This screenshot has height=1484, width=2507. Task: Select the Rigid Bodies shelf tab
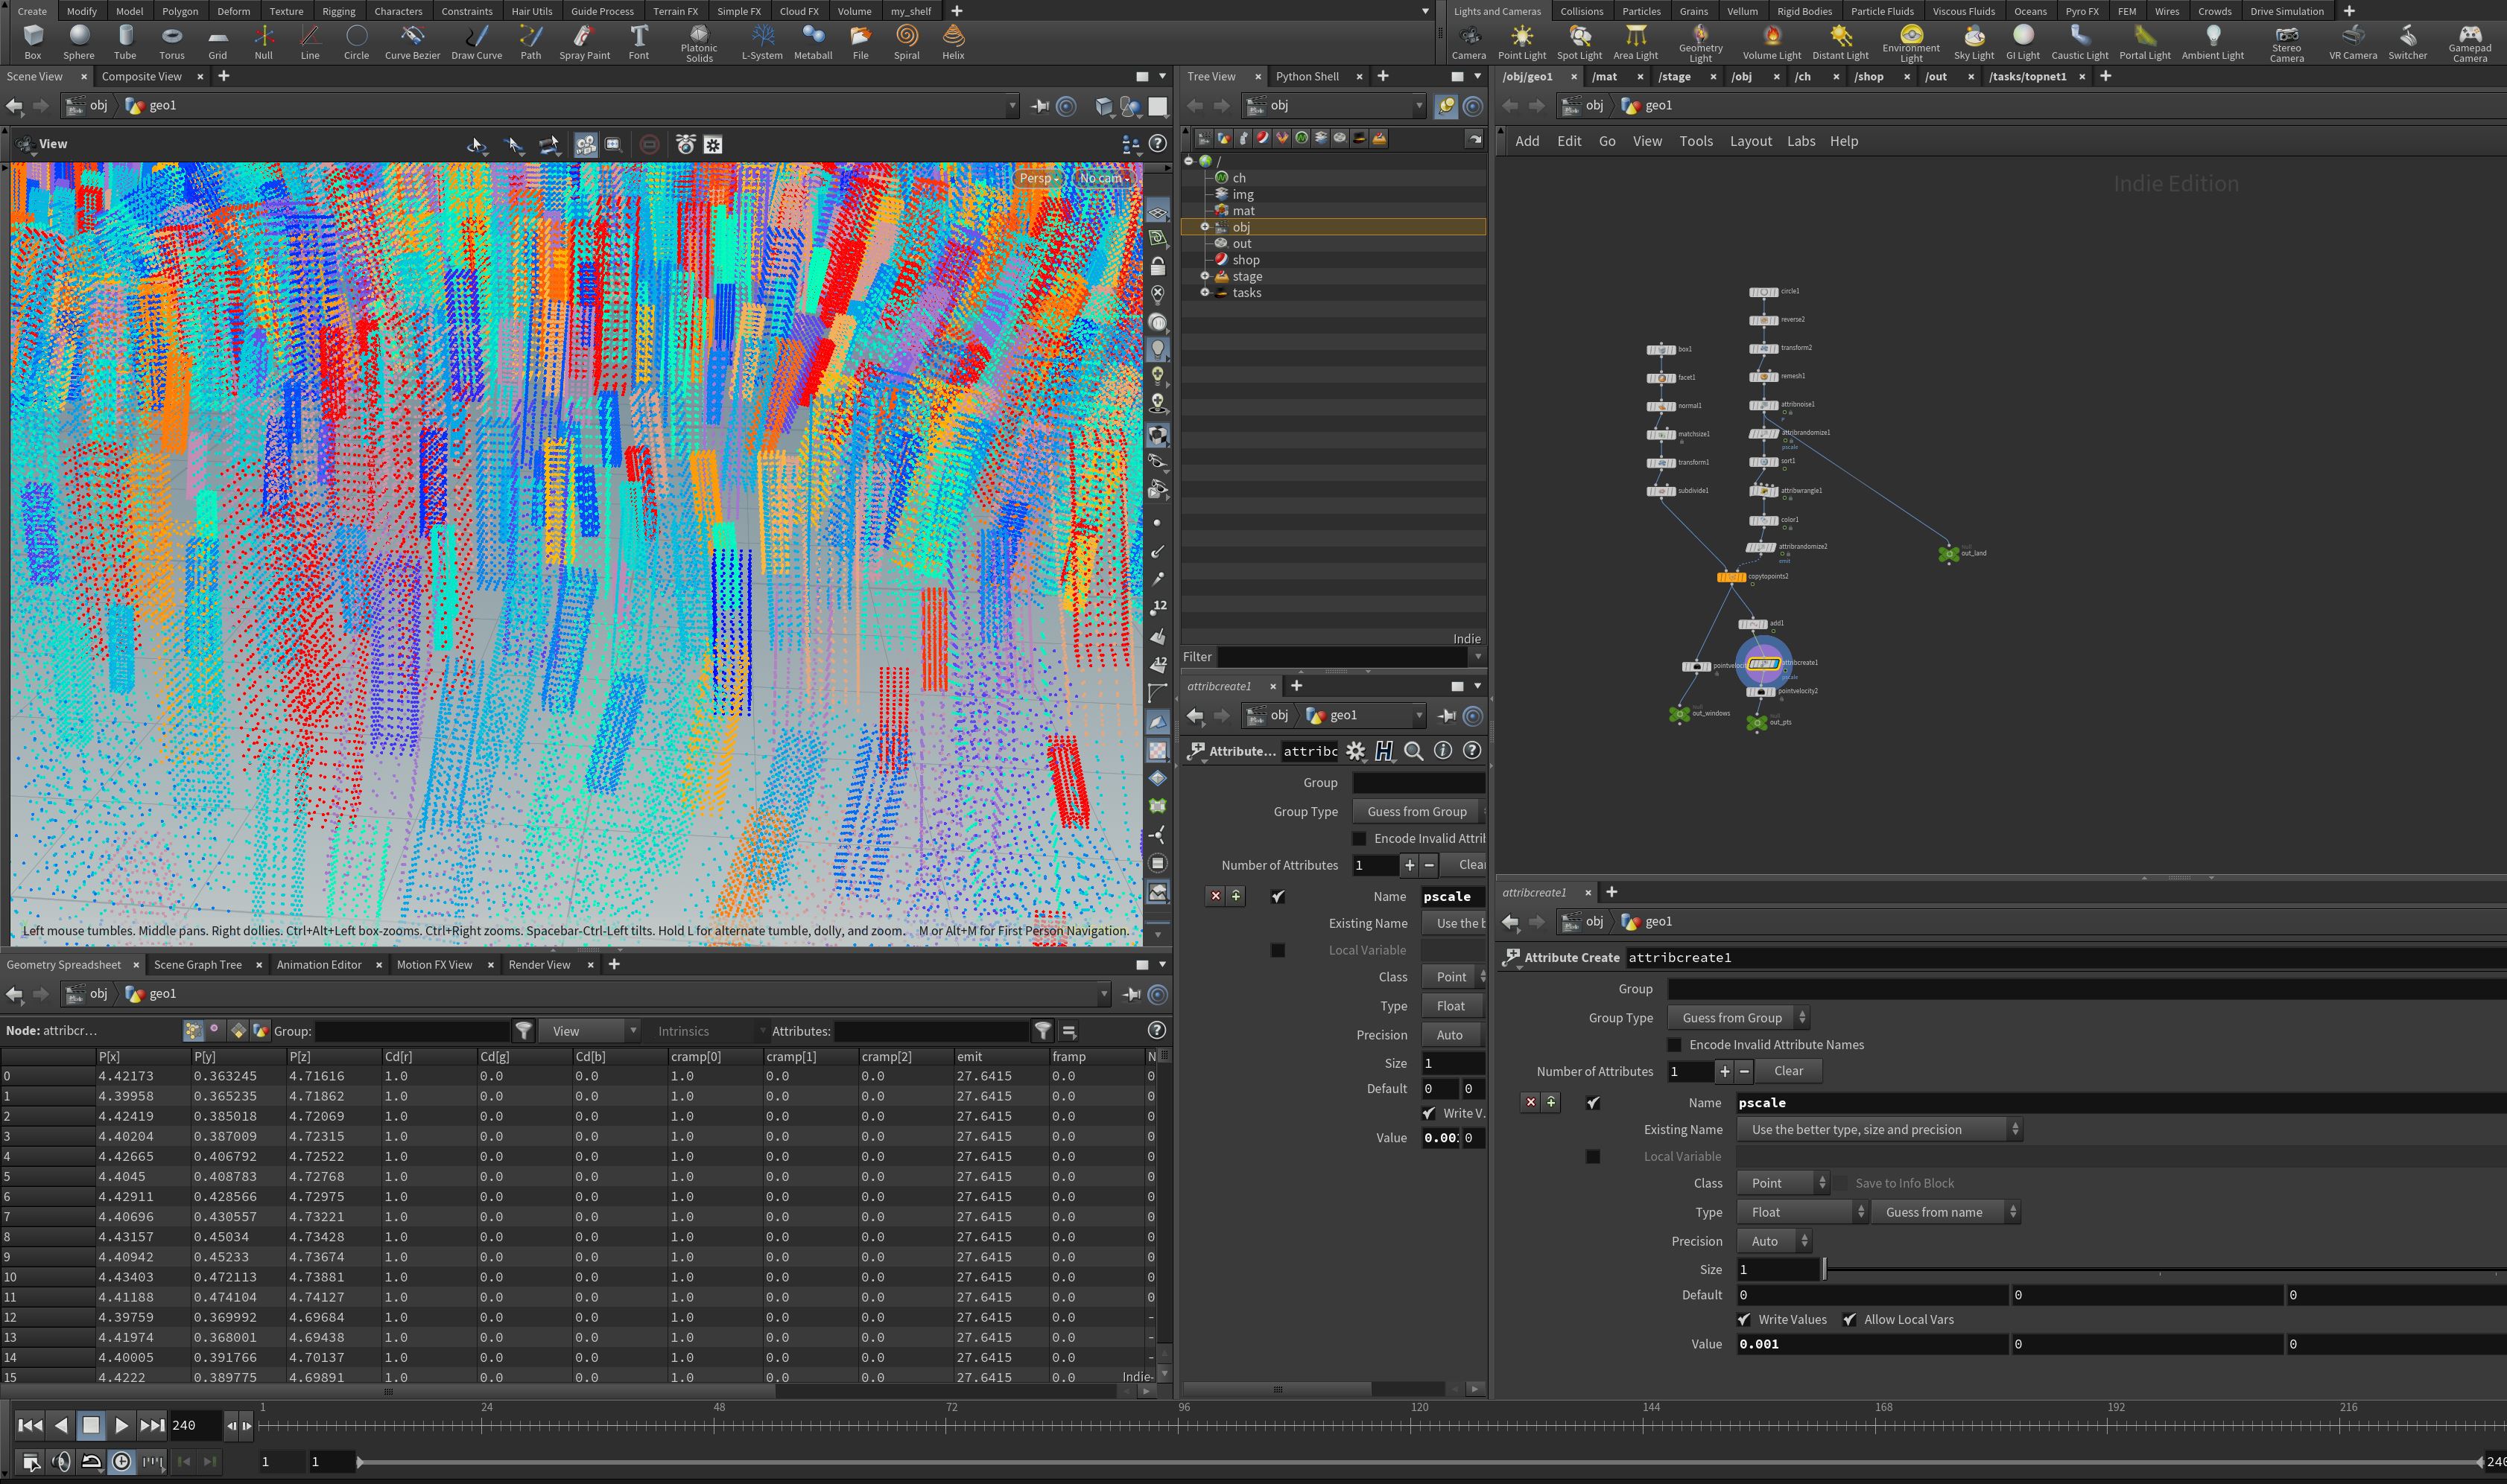click(1804, 11)
